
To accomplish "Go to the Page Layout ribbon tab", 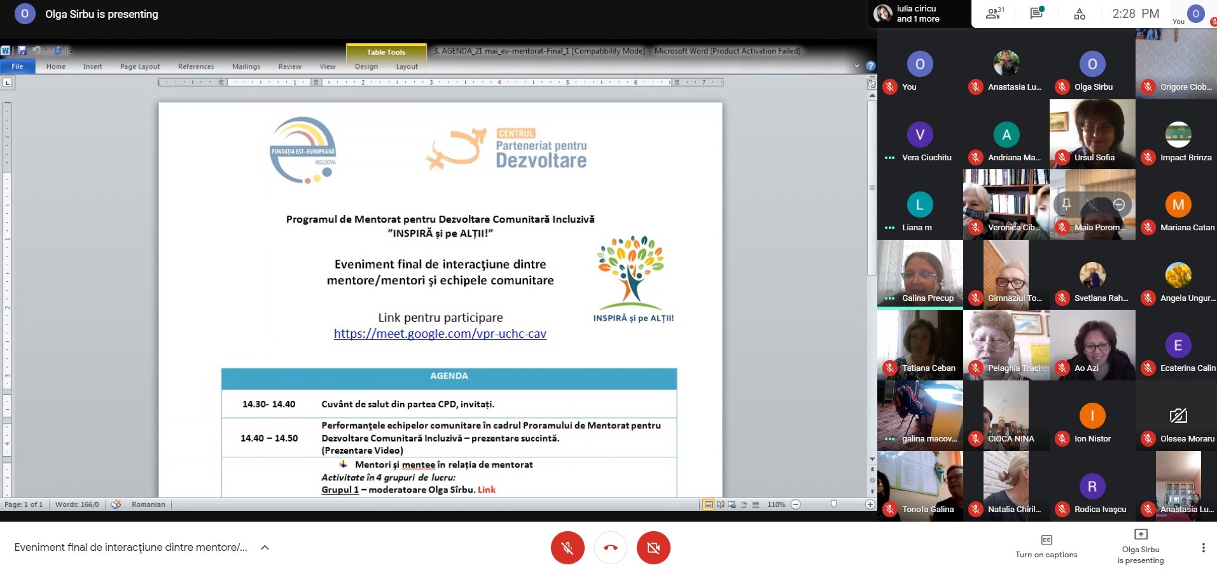I will pyautogui.click(x=140, y=66).
